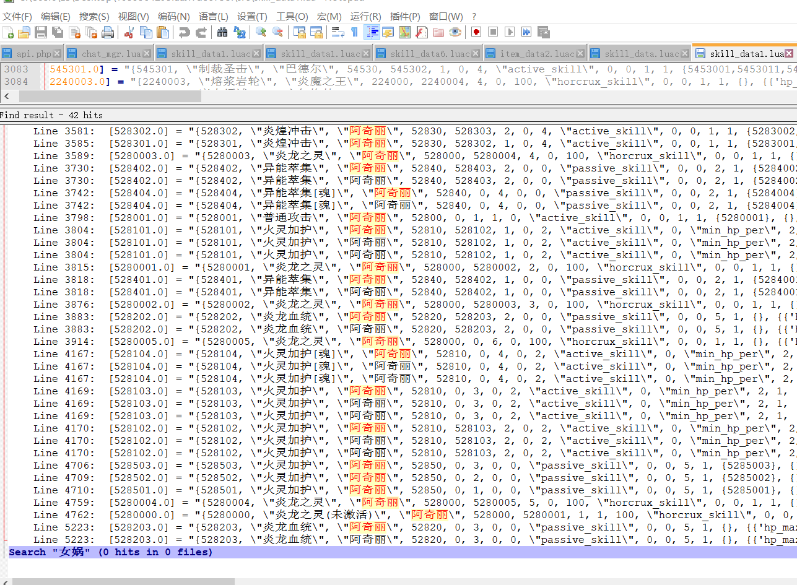
Task: Click the Search "女娲" 0 hits row
Action: tap(402, 552)
